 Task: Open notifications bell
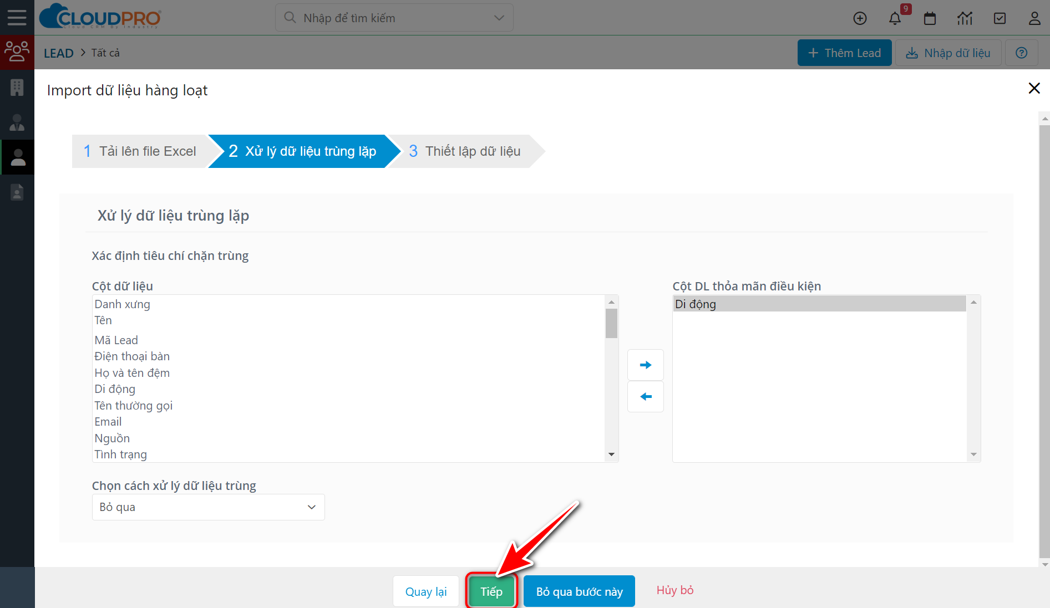coord(895,18)
